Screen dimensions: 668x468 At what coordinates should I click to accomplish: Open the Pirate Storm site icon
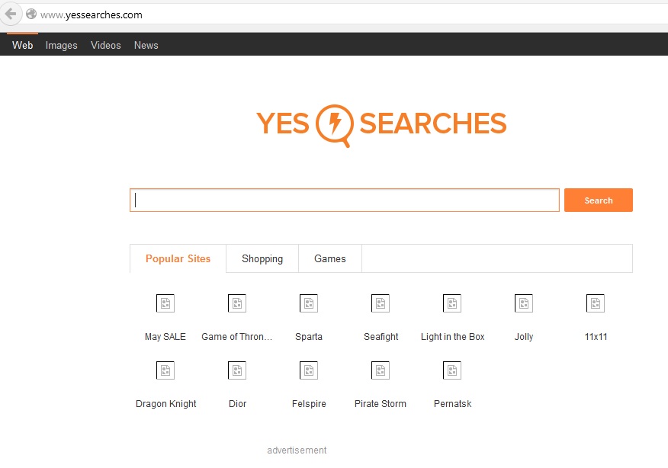click(381, 370)
